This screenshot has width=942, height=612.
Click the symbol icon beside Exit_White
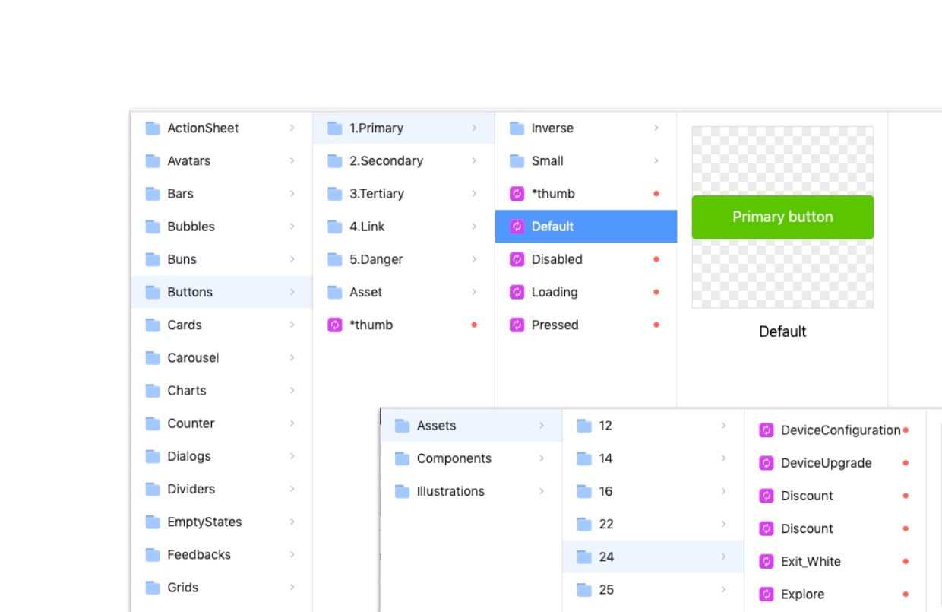pos(767,561)
